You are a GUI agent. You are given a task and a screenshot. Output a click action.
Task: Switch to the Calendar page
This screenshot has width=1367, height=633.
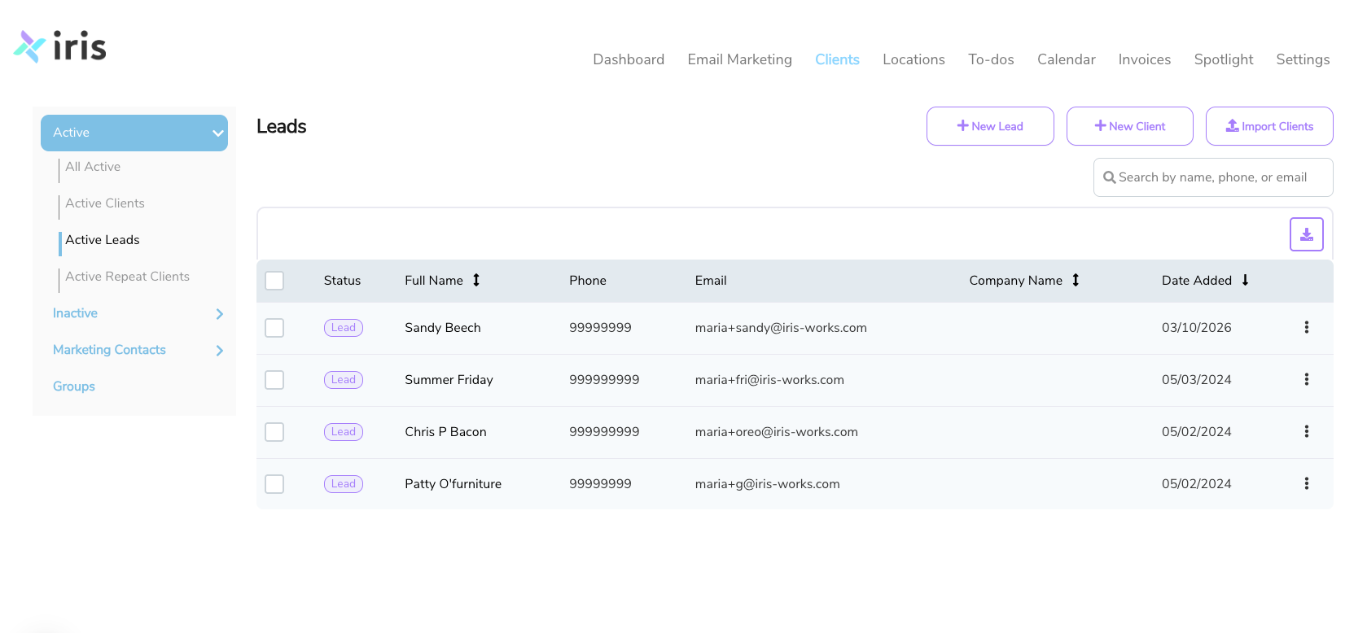click(x=1066, y=59)
